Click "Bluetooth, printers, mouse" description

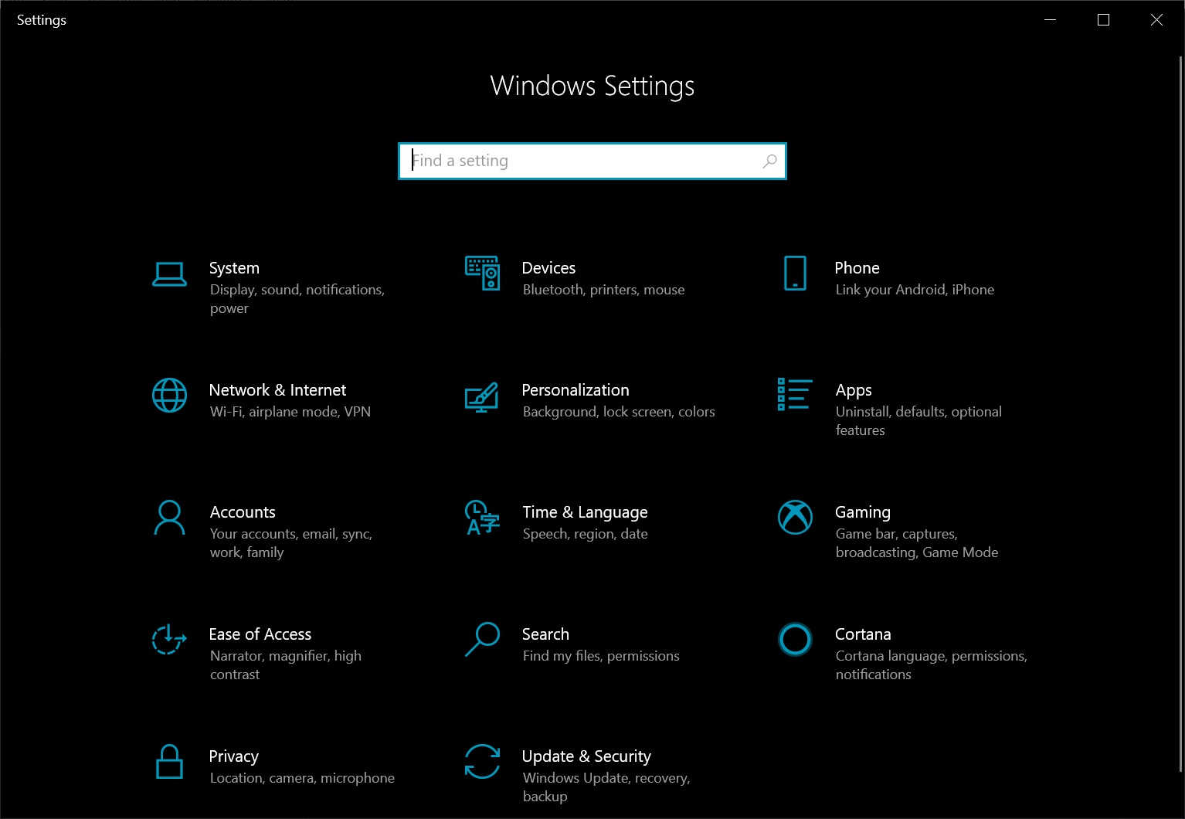[603, 290]
